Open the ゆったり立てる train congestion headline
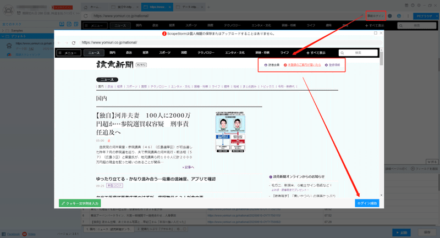Image resolution: width=440 pixels, height=238 pixels. tap(156, 179)
